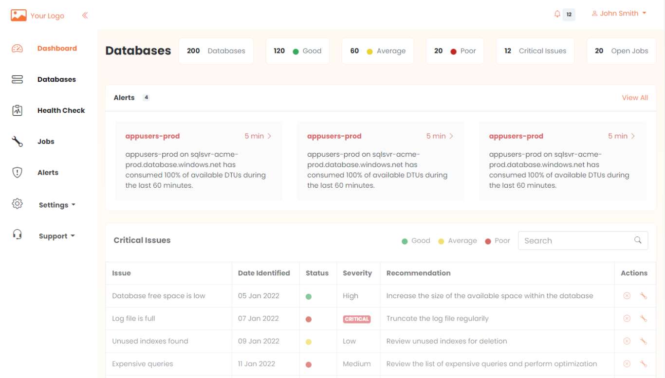Click the View All alerts link
Screen dimensions: 665x378
pyautogui.click(x=635, y=98)
